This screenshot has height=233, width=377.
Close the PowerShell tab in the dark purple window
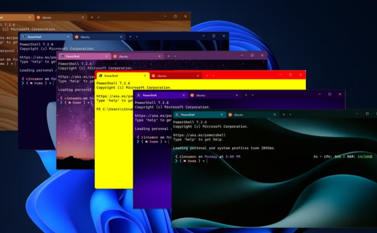click(x=184, y=95)
